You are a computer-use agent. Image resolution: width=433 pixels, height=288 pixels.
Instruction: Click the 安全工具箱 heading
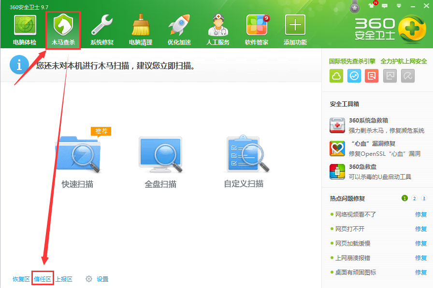click(x=345, y=104)
